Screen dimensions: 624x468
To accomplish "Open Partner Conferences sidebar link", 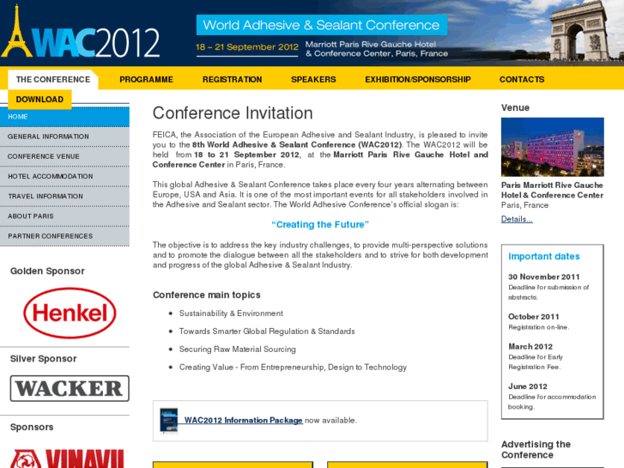I will click(64, 236).
